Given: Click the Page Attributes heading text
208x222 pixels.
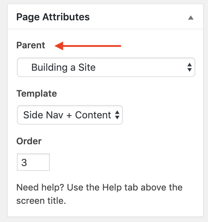Looking at the screenshot, I should coord(53,17).
